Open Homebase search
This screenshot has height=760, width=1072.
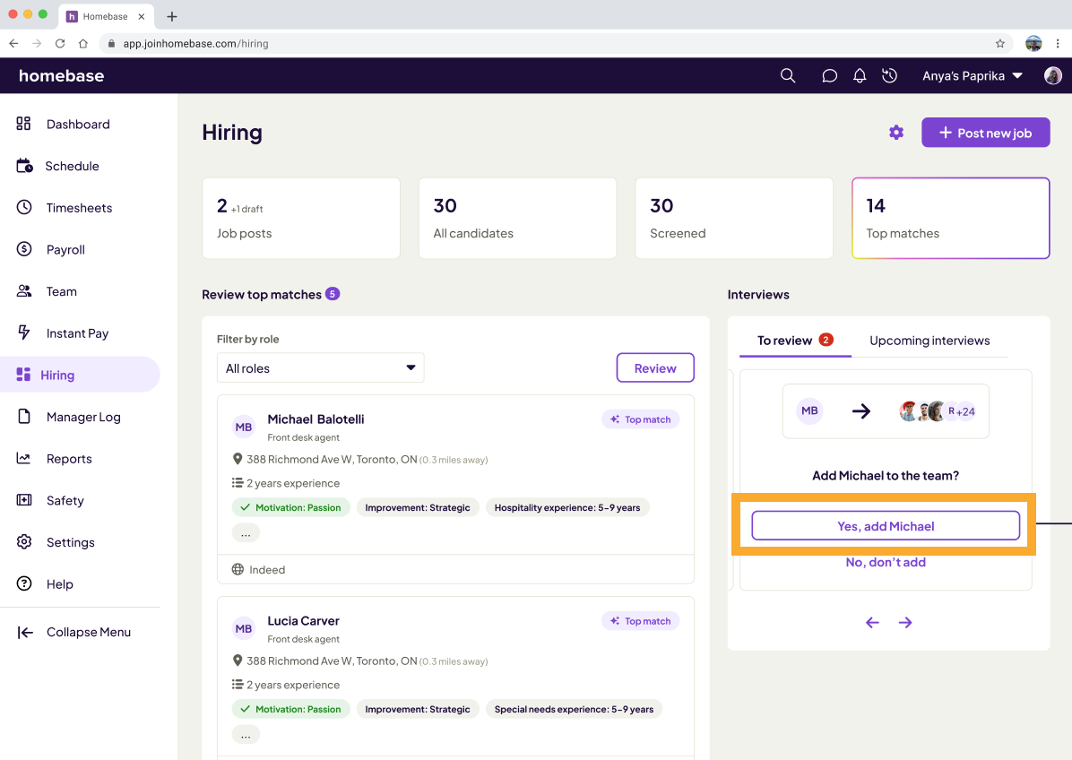[787, 75]
